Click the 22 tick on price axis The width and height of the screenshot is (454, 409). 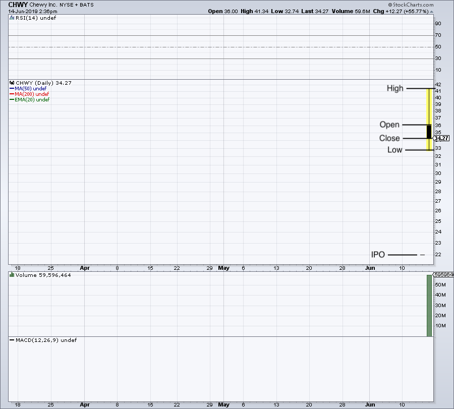pos(438,255)
